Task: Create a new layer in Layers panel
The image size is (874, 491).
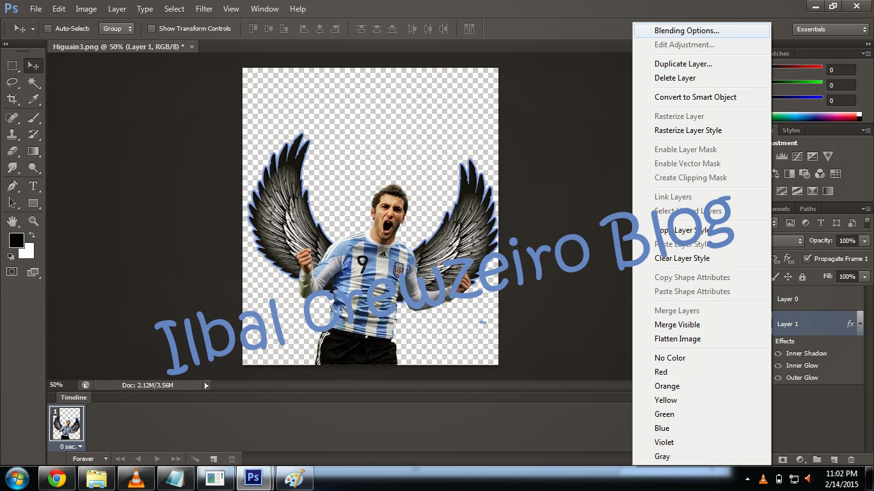Action: pos(834,459)
